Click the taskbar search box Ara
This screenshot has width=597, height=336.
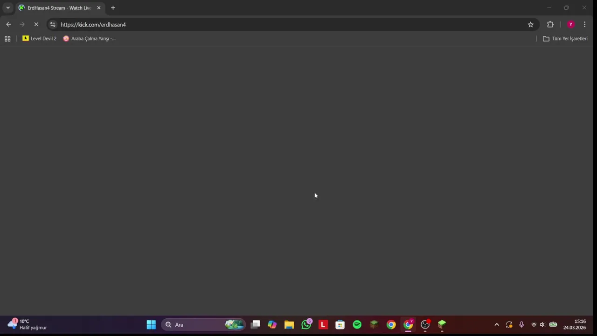click(203, 325)
